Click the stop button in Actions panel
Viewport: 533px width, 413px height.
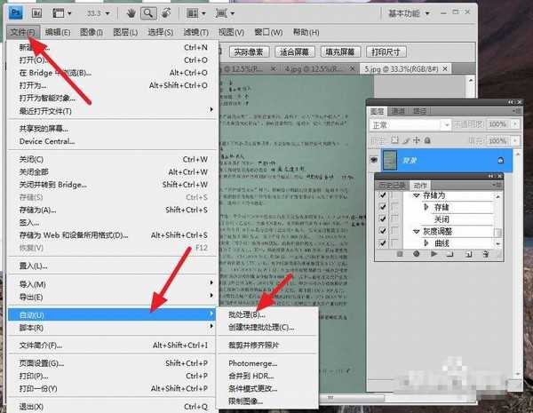pos(400,254)
